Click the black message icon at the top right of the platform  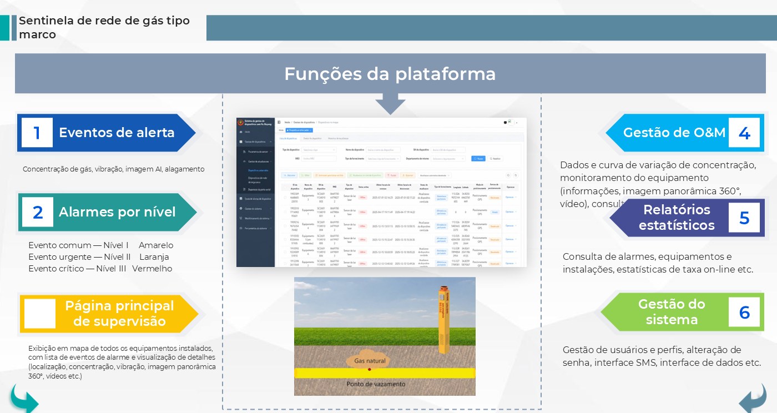[x=505, y=123]
